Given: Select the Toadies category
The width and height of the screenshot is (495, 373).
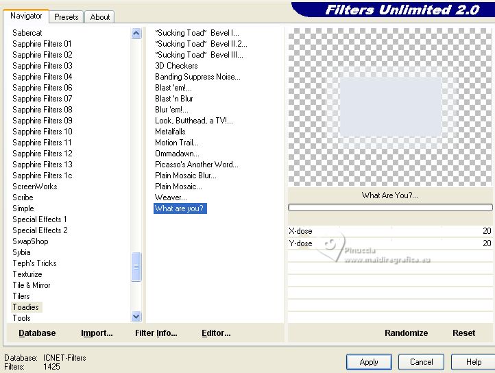Looking at the screenshot, I should click(x=26, y=307).
